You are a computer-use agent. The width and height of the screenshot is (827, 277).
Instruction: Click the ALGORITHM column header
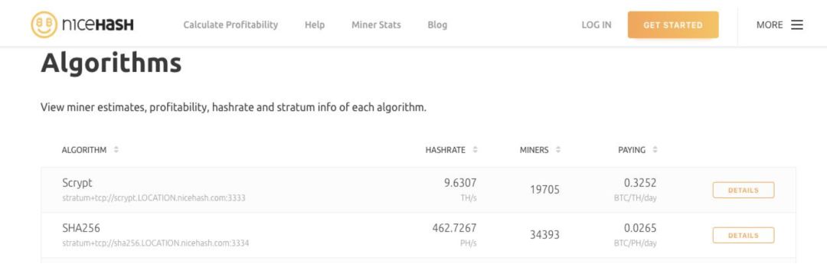click(x=84, y=150)
